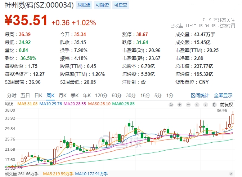Switch to 五日 chart tab
The image size is (242, 177).
click(x=25, y=95)
